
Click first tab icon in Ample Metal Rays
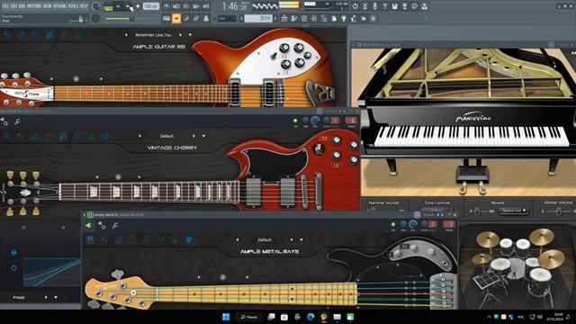(90, 240)
